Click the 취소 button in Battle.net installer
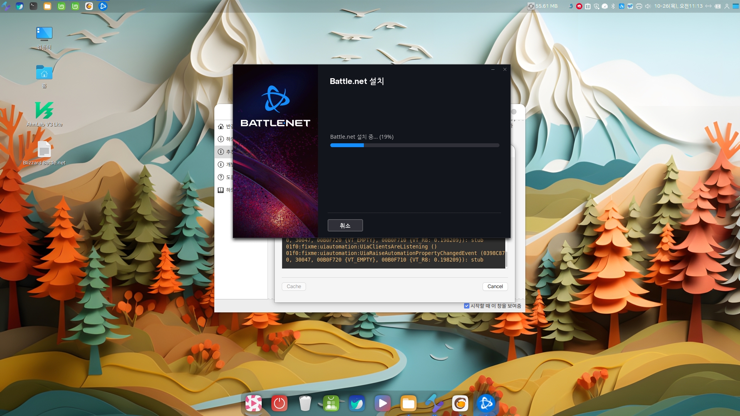Image resolution: width=740 pixels, height=416 pixels. 345,225
